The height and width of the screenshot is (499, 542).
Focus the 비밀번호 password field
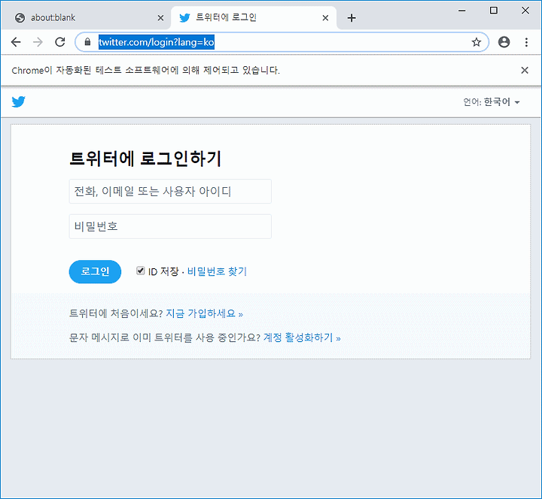point(170,226)
